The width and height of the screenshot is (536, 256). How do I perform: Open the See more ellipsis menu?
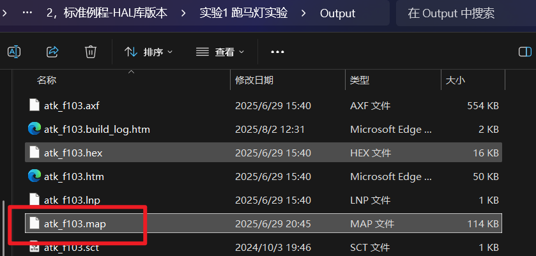(277, 52)
